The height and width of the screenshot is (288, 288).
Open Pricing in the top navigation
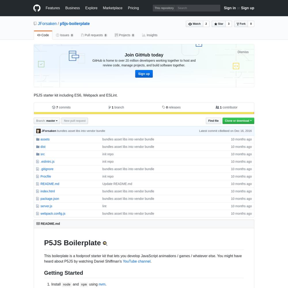pyautogui.click(x=133, y=8)
